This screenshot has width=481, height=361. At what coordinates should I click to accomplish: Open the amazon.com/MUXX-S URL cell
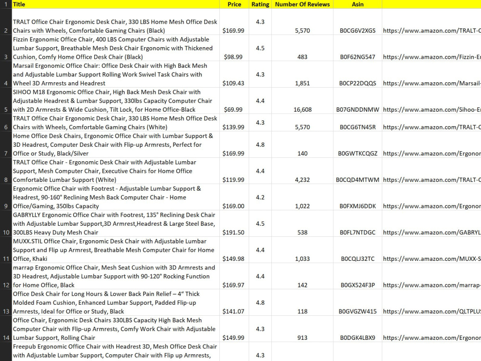(431, 250)
